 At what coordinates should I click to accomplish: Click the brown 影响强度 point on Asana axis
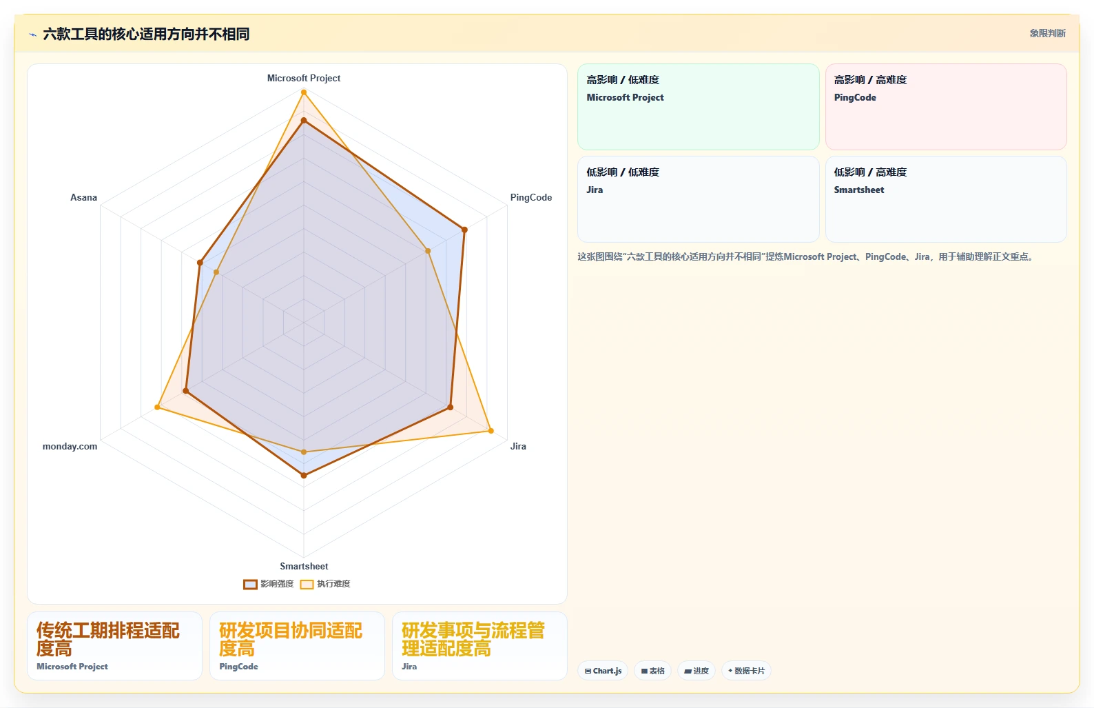point(200,263)
